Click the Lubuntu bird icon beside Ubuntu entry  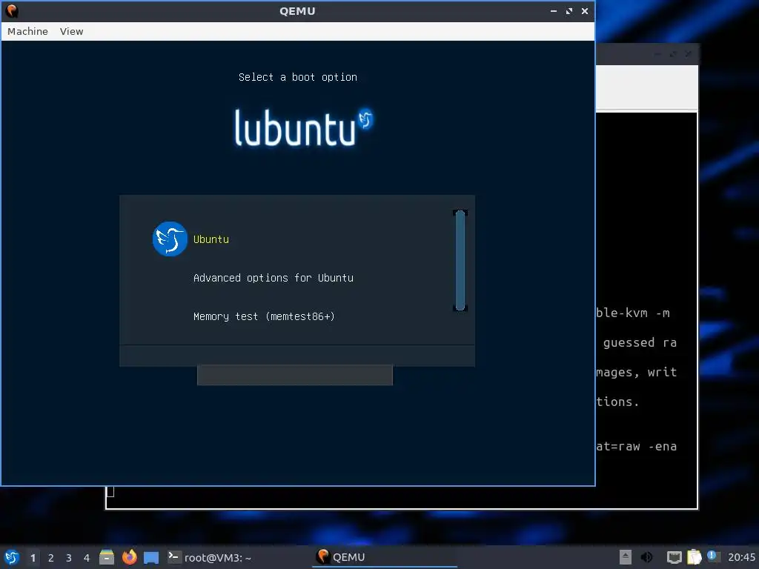(x=170, y=239)
